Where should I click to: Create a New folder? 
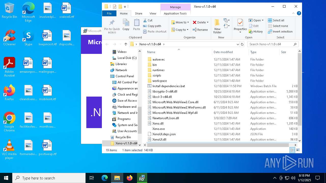pyautogui.click(x=217, y=26)
